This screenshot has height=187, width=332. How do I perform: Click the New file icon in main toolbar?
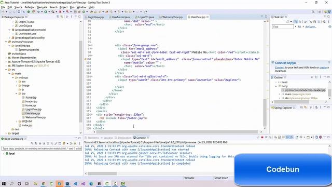(x=3, y=12)
